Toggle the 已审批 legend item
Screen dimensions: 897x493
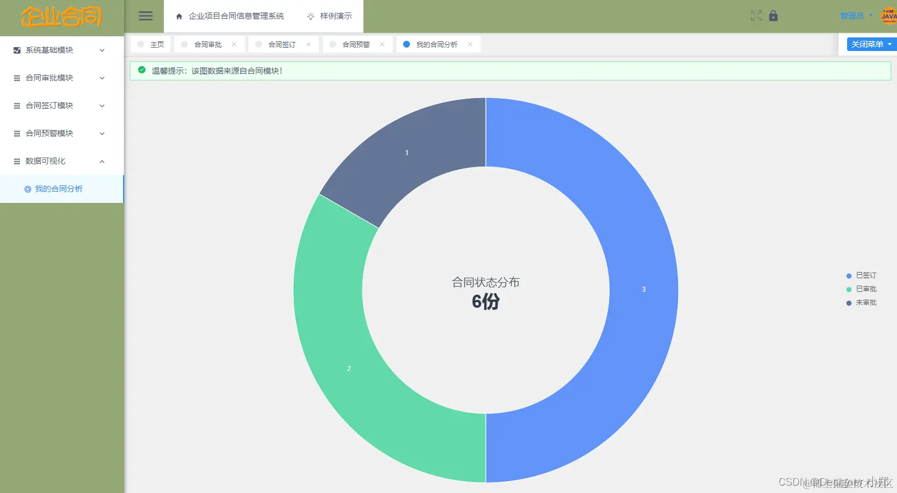[x=861, y=289]
